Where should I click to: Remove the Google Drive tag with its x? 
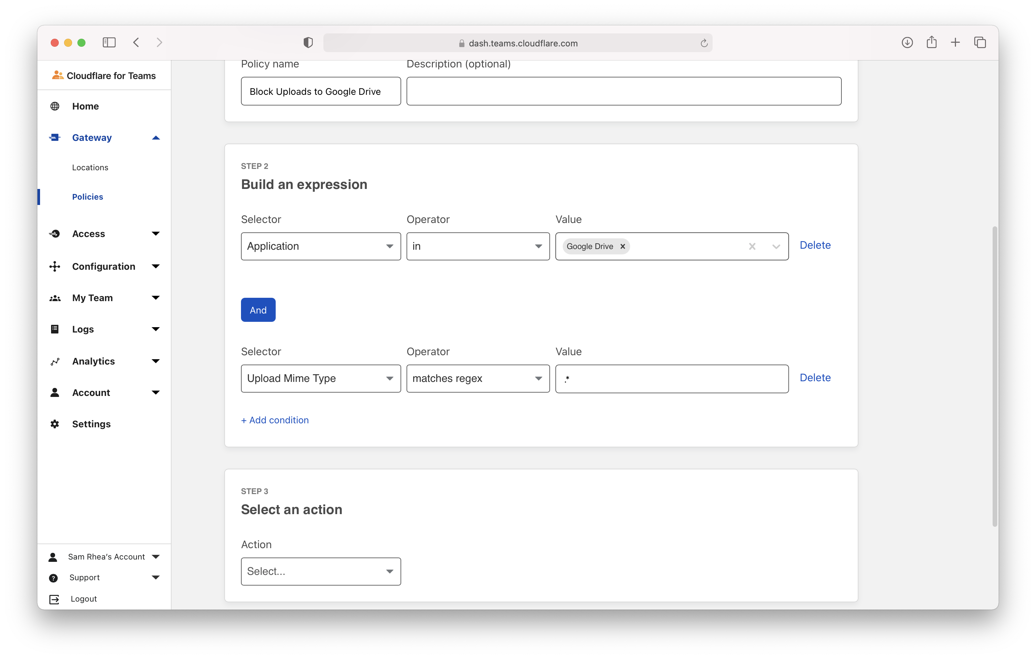pyautogui.click(x=622, y=247)
